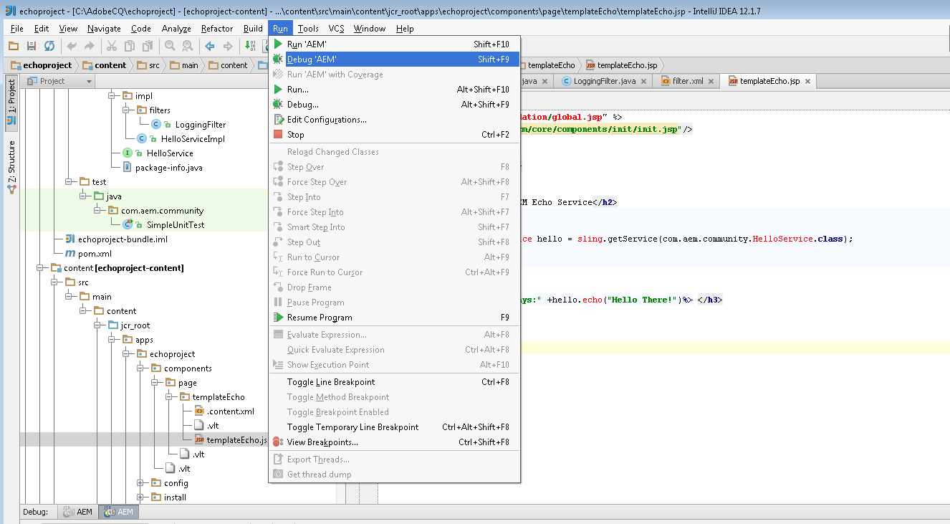Click the Forward navigation arrow

coord(228,46)
